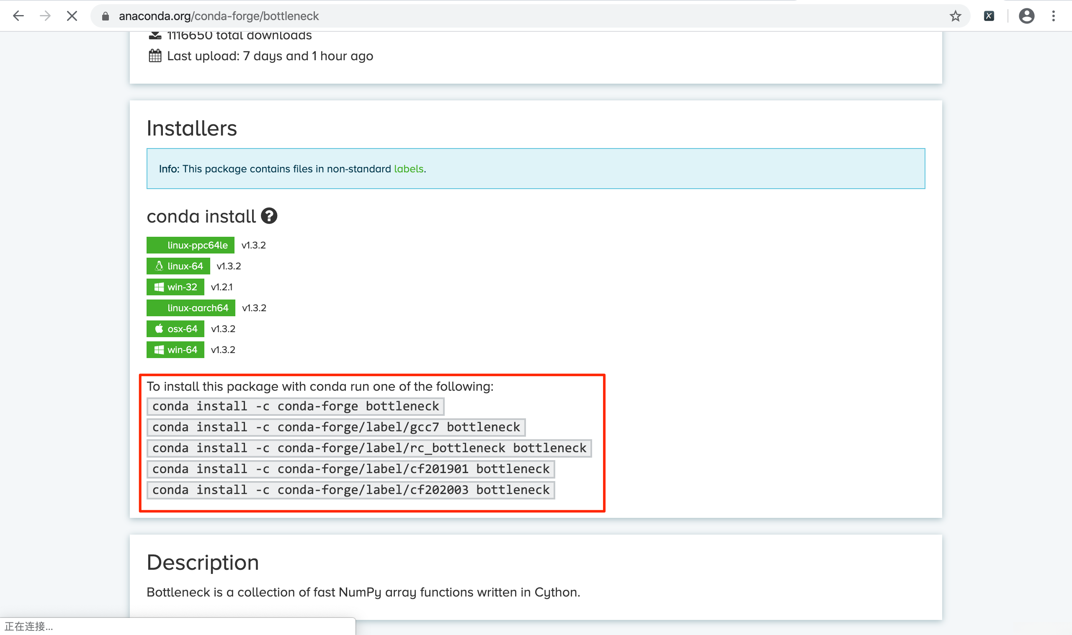1072x635 pixels.
Task: Click the browser back arrow
Action: [18, 16]
